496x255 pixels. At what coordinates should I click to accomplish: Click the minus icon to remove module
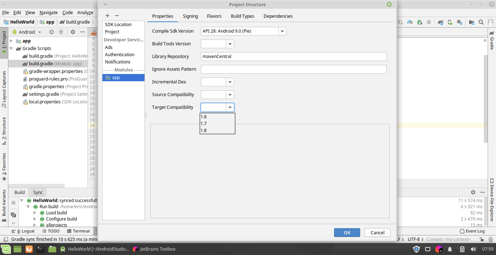[x=117, y=16]
